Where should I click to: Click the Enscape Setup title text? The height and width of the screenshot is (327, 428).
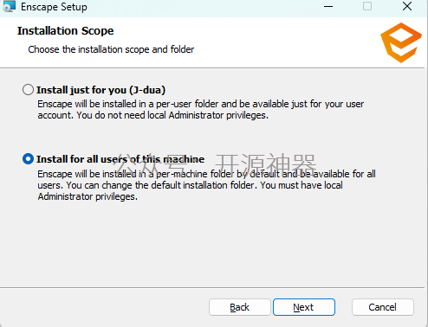click(x=54, y=7)
